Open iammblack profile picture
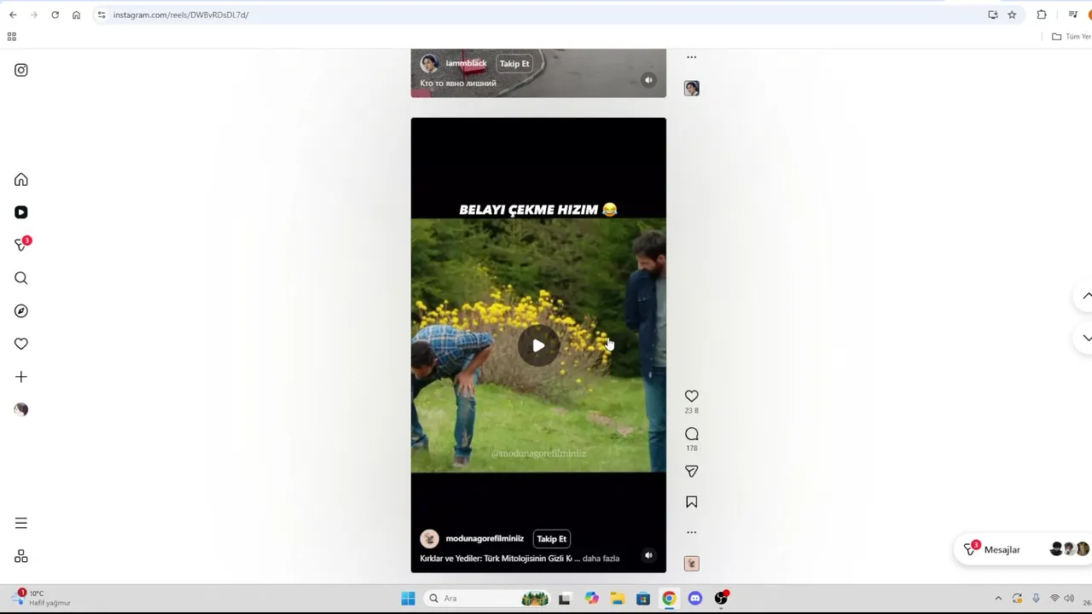This screenshot has height=614, width=1092. coord(429,64)
